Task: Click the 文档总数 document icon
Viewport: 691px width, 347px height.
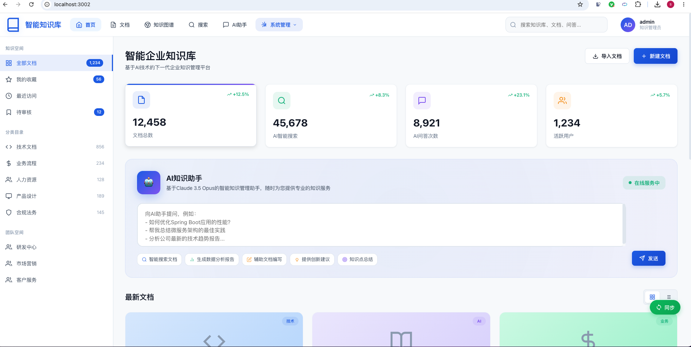Action: (x=141, y=100)
